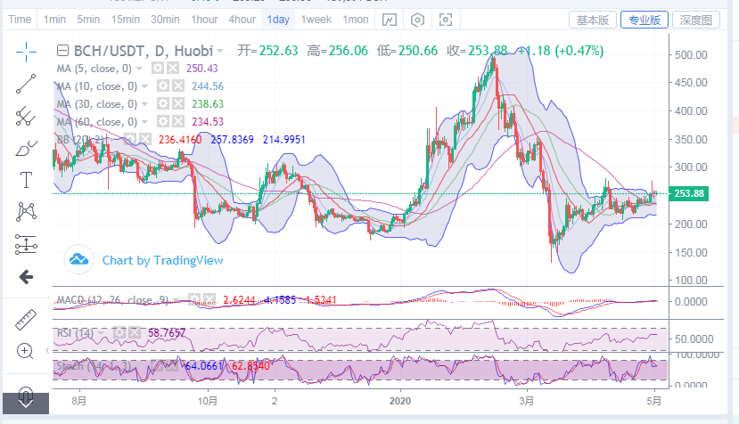
Task: Switch to 5min interval
Action: click(x=88, y=20)
